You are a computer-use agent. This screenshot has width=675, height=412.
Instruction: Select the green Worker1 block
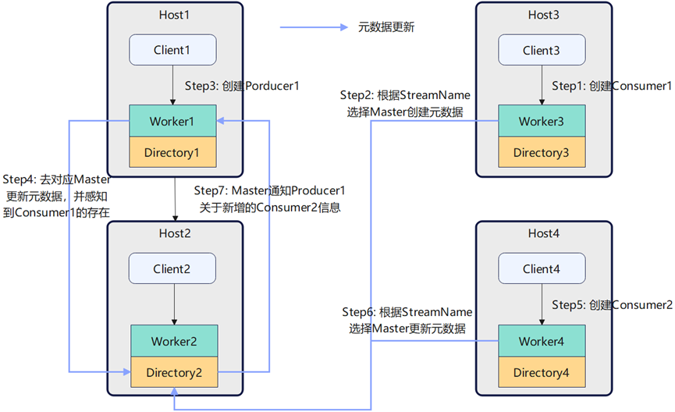(172, 122)
